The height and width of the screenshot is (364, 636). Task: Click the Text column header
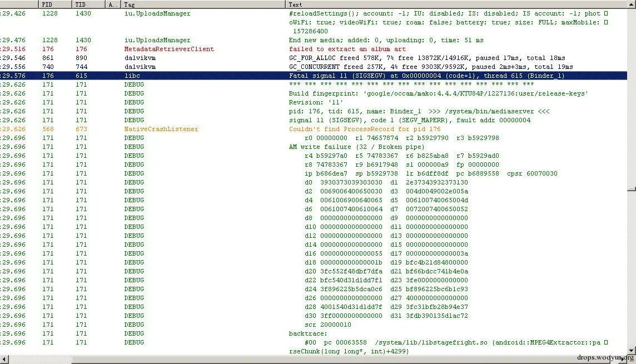pyautogui.click(x=456, y=4)
